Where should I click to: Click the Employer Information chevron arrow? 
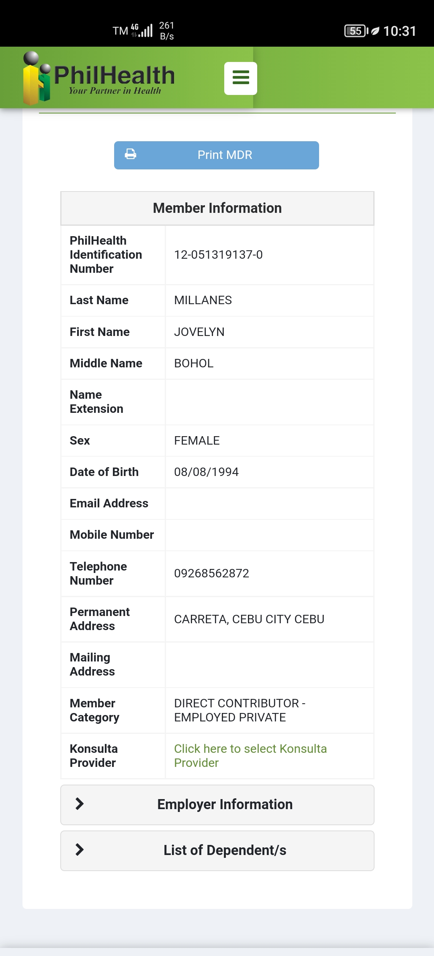pos(80,804)
